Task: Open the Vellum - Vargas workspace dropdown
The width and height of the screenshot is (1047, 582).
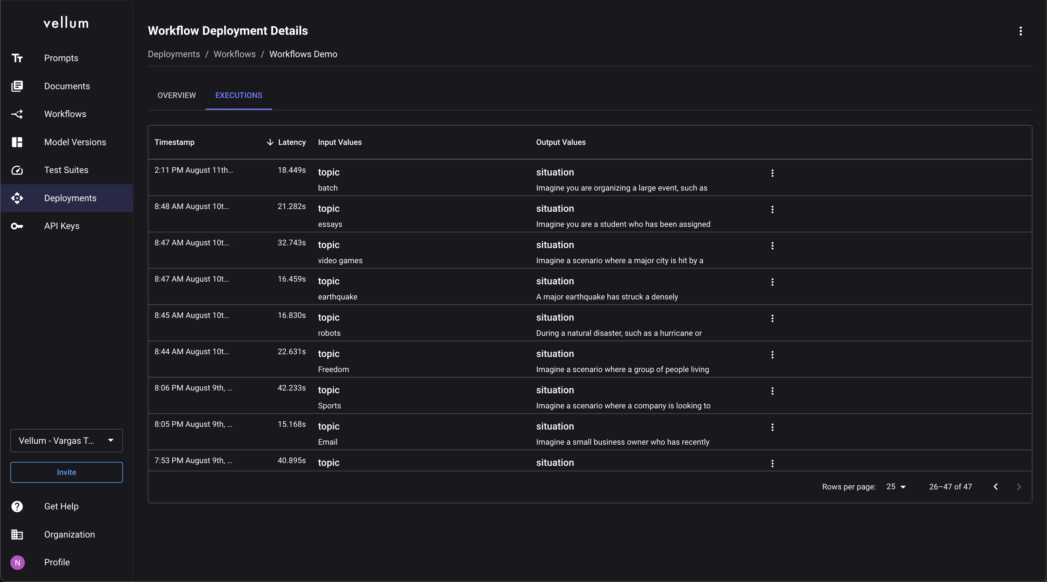Action: click(66, 441)
